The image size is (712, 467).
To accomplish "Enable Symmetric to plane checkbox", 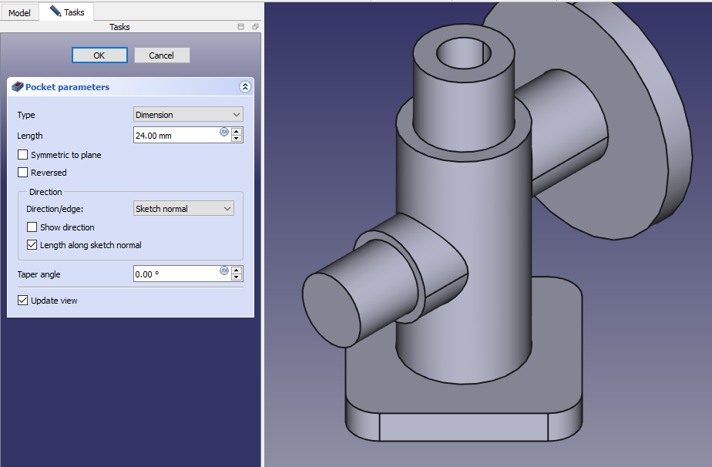I will pos(23,155).
